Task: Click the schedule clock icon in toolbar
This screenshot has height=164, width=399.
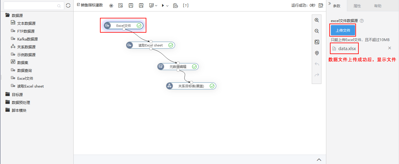Action: 175,5
